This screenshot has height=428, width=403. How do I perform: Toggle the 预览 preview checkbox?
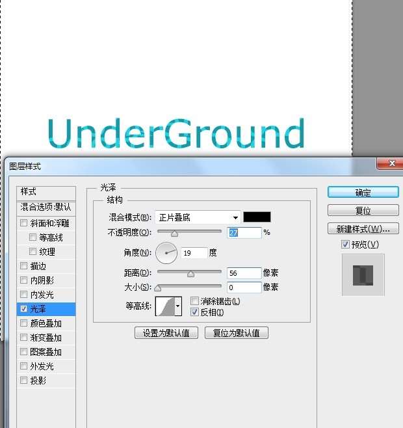pos(345,245)
